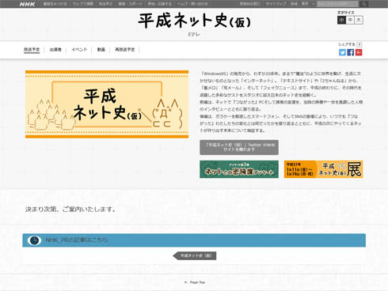Viewport: 388px width, 291px height.
Task: Open green ネットとの密接度アンケート banner
Action: point(239,169)
